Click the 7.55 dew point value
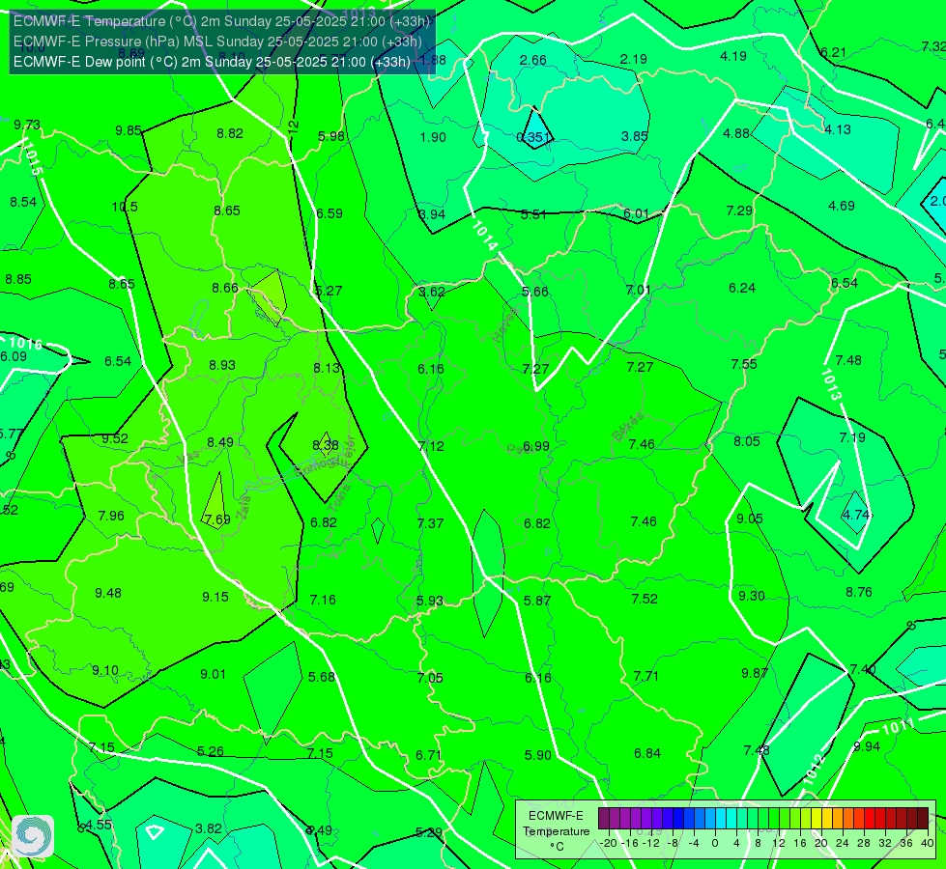946x869 pixels. (x=744, y=364)
